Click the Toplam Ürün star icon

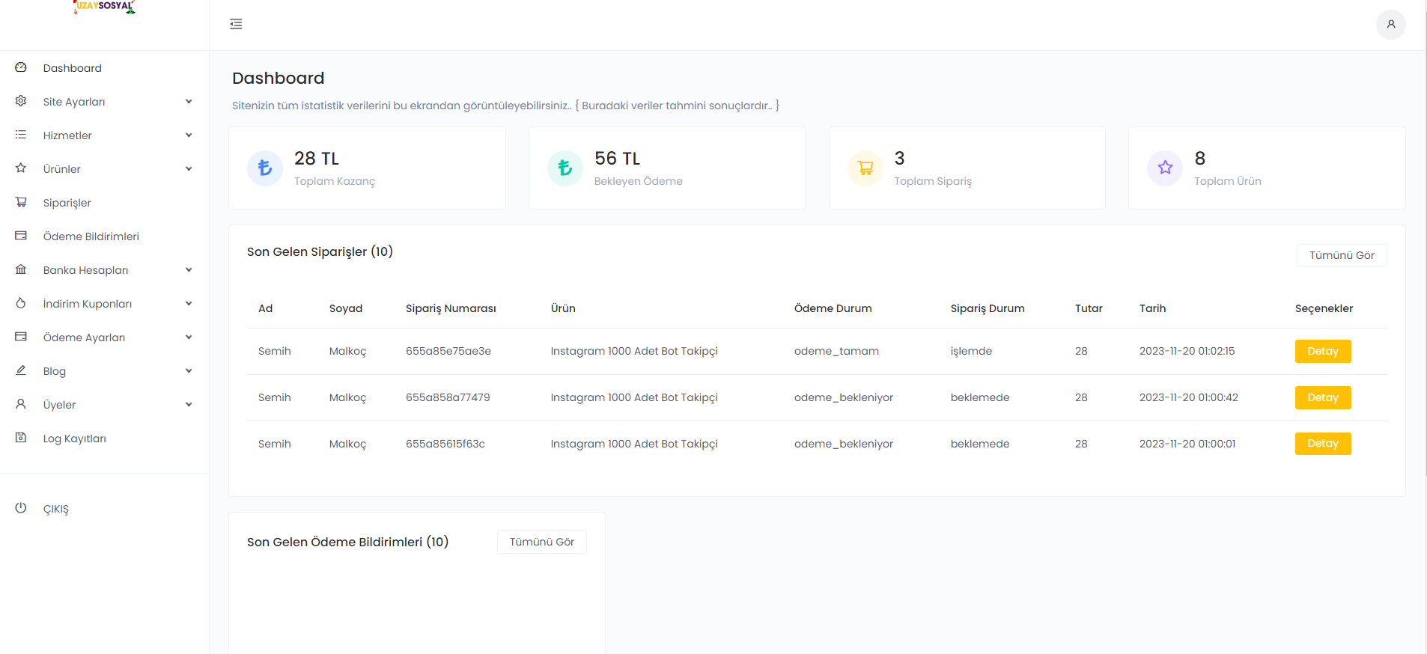coord(1165,168)
